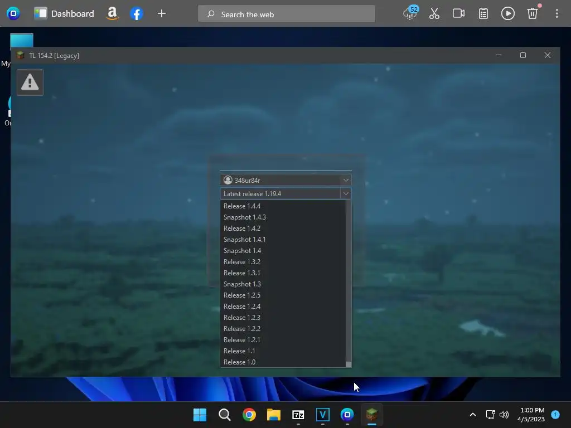Open the Amazon shortcut icon
This screenshot has height=428, width=571.
[x=112, y=14]
